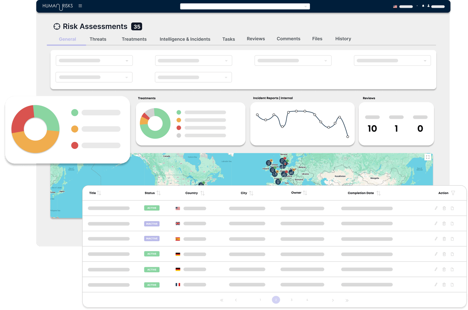Viewport: 468px width, 310px height.
Task: Sort the table by Status
Action: [x=158, y=193]
